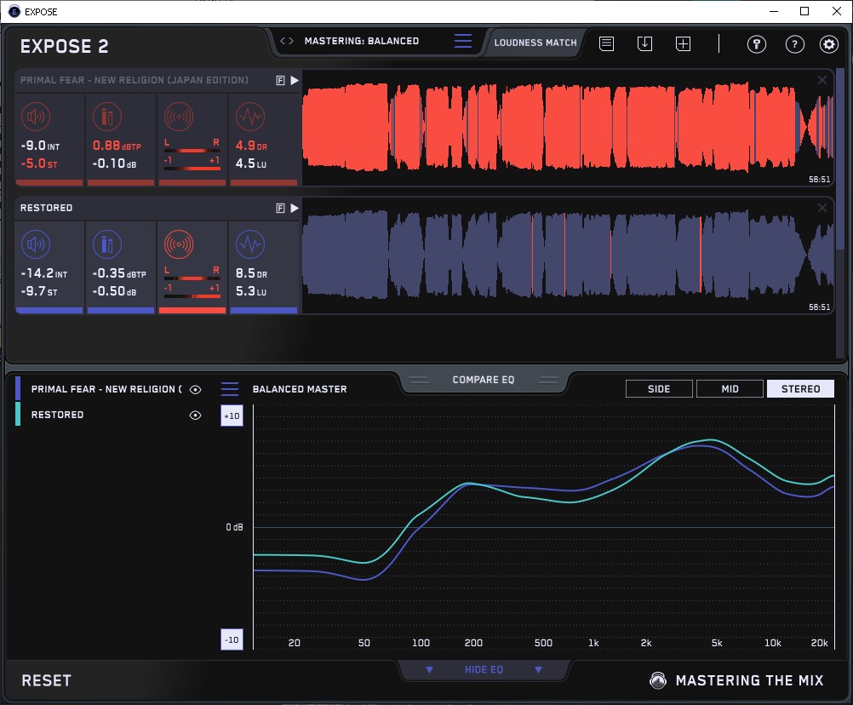Toggle the Loudness Match button
Screen dimensions: 853x705
pyautogui.click(x=535, y=42)
